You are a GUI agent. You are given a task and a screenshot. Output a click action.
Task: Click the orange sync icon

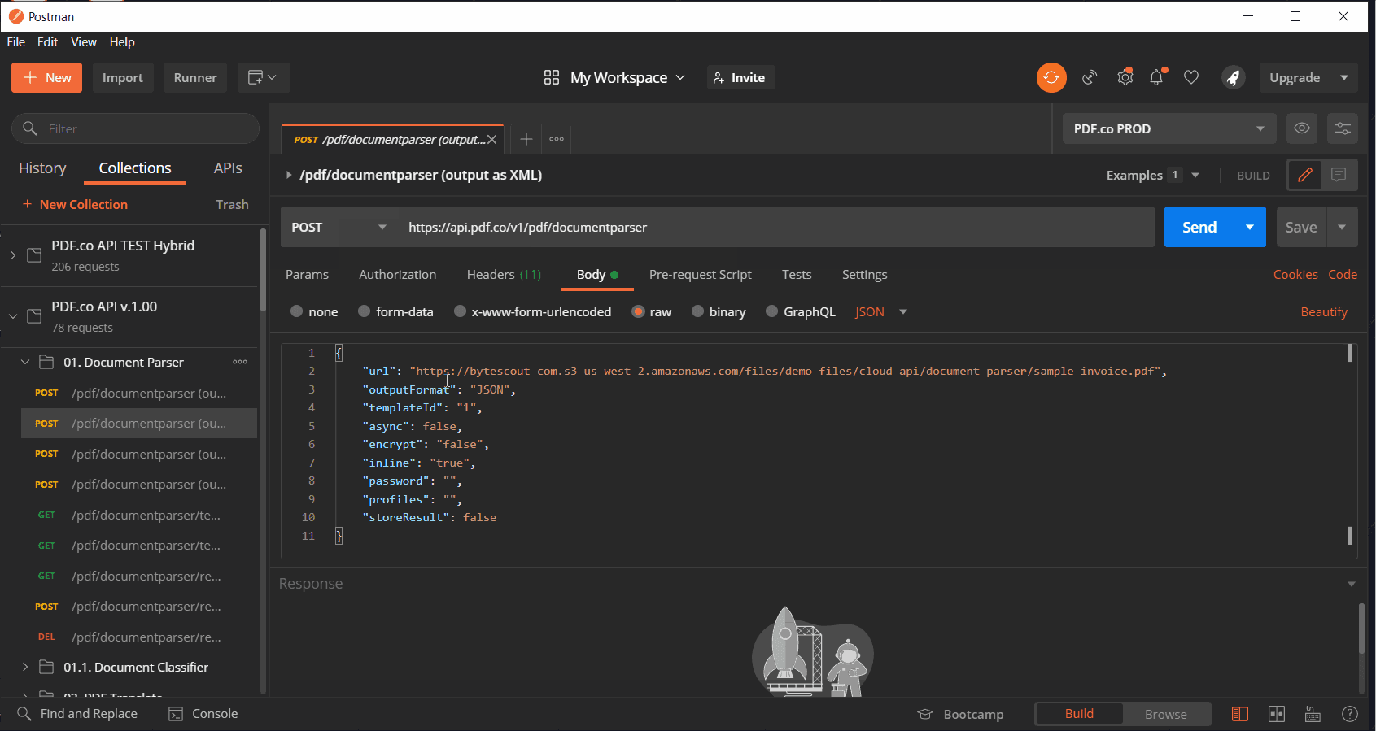[x=1051, y=77]
